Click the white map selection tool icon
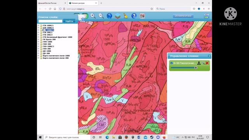This screenshot has height=140, width=249. (x=82, y=17)
